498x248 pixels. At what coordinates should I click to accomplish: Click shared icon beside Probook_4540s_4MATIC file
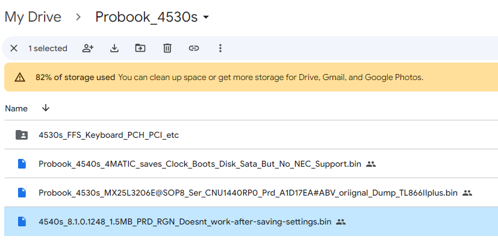[x=371, y=164]
